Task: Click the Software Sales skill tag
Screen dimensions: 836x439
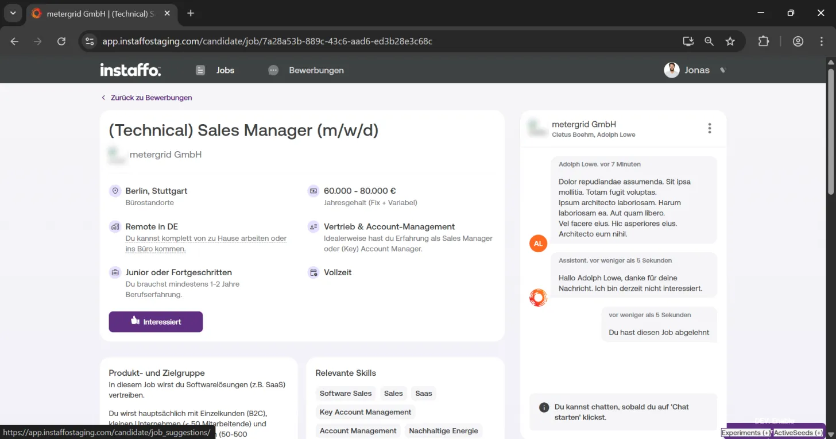Action: (x=346, y=394)
